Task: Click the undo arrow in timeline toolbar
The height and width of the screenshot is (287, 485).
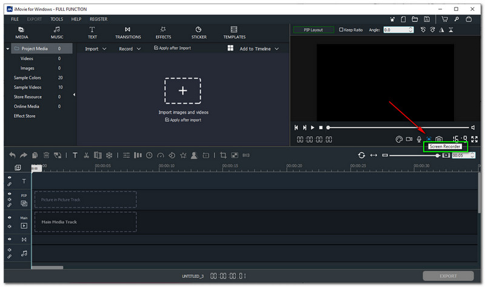Action: pos(13,155)
